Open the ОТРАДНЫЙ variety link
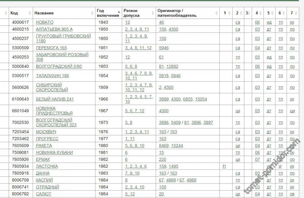 [x=47, y=187]
